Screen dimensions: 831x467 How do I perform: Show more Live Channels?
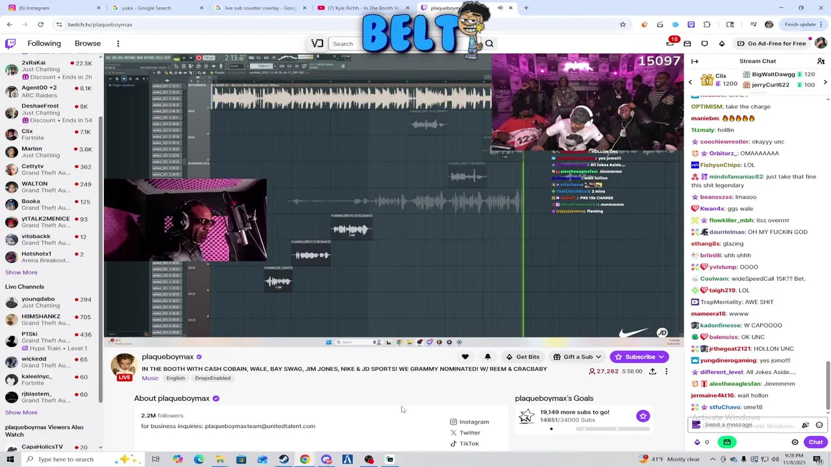tap(21, 413)
